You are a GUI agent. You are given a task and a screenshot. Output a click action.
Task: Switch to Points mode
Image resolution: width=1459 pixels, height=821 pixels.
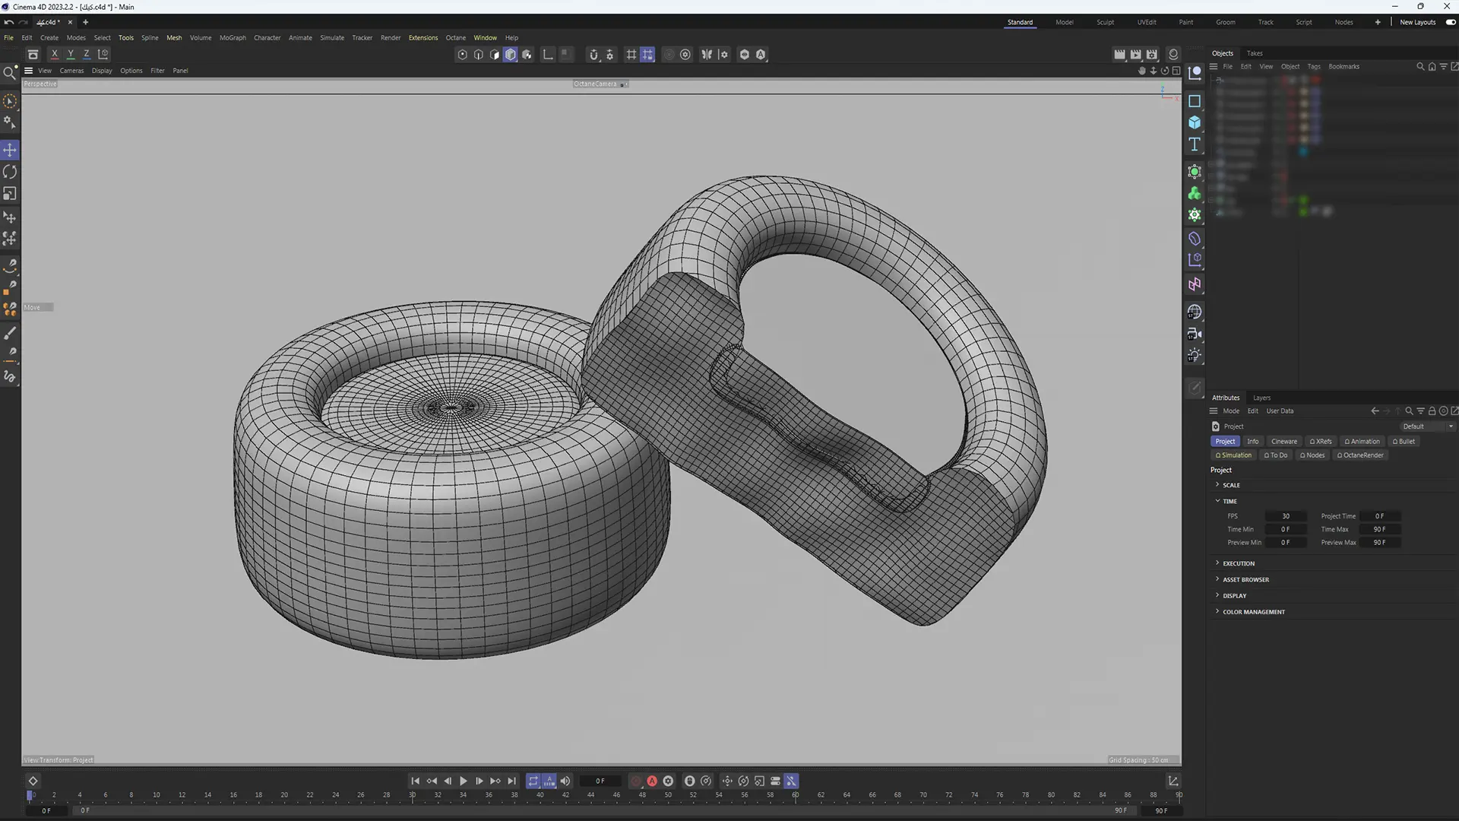[x=462, y=54]
